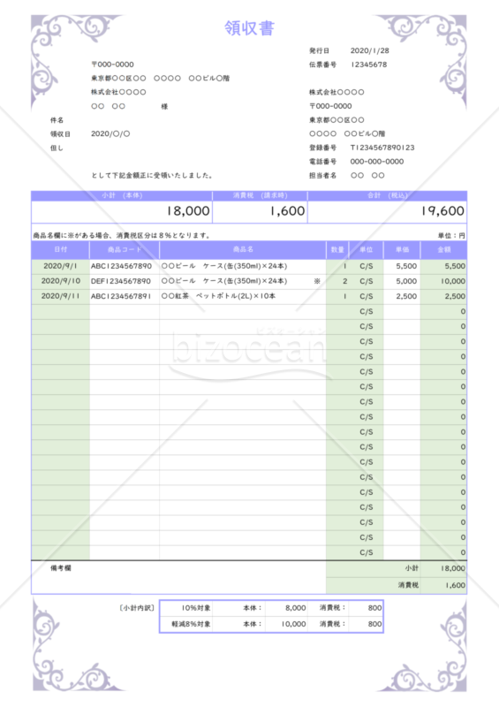Select unit price 5,500
Image resolution: width=499 pixels, height=707 pixels.
[406, 266]
